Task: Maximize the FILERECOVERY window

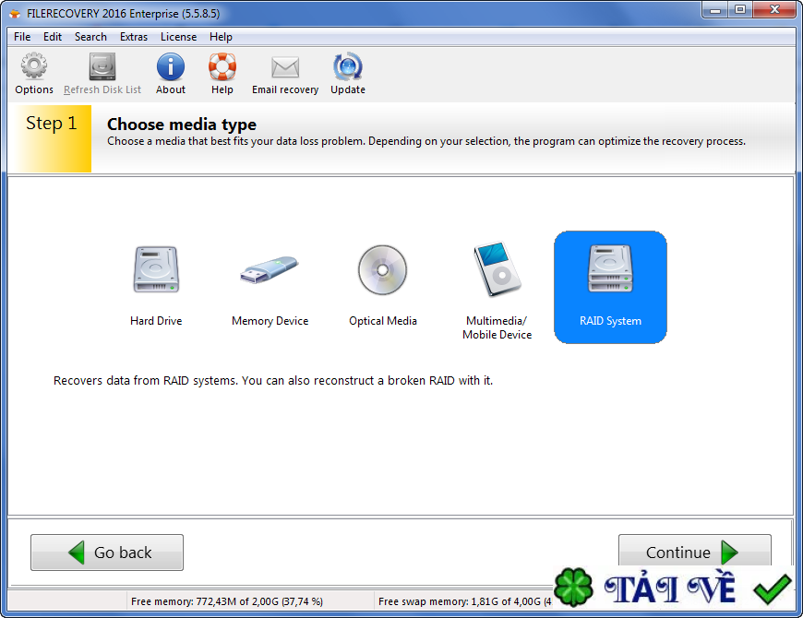Action: point(740,10)
